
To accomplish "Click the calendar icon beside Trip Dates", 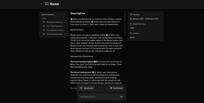I will (x=131, y=15).
